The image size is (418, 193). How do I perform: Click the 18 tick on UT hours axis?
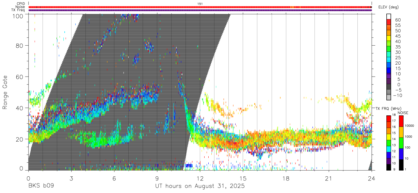coord(286,178)
